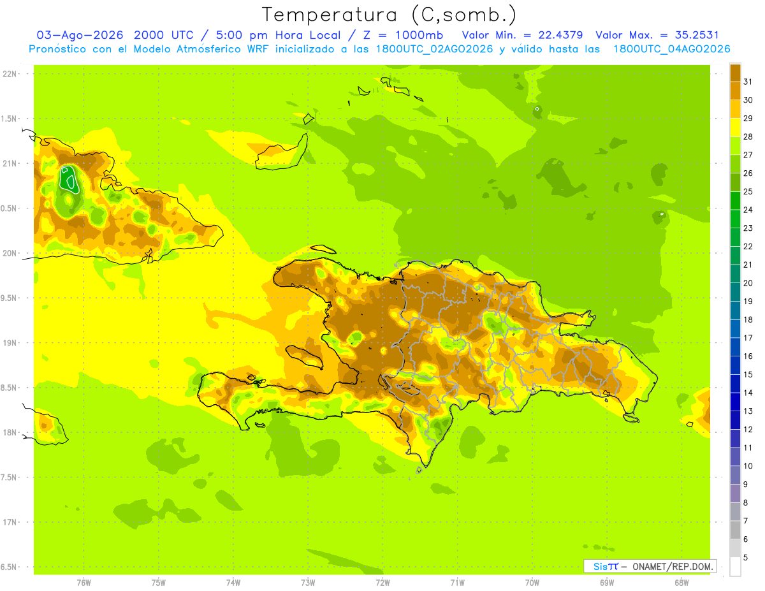Viewport: 765px width, 591px height.
Task: Click the legend value '18'
Action: (748, 319)
